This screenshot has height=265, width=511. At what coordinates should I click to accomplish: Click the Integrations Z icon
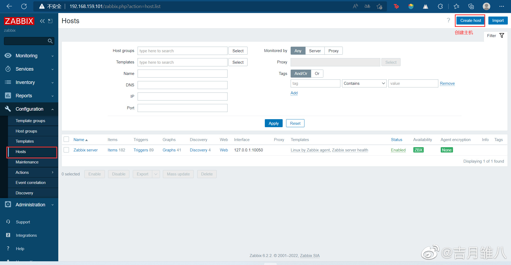click(8, 235)
